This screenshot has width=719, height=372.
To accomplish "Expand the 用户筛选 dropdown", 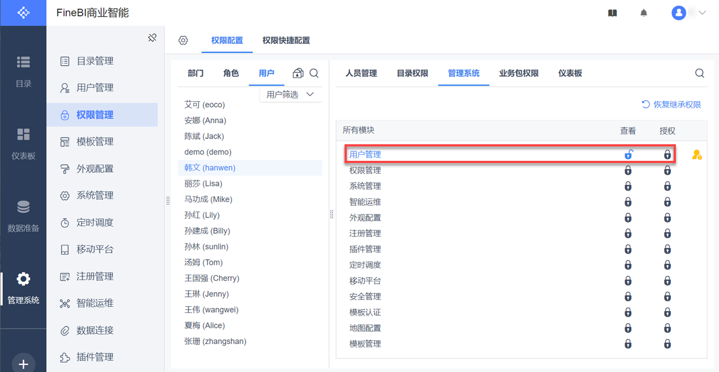I will coord(290,95).
